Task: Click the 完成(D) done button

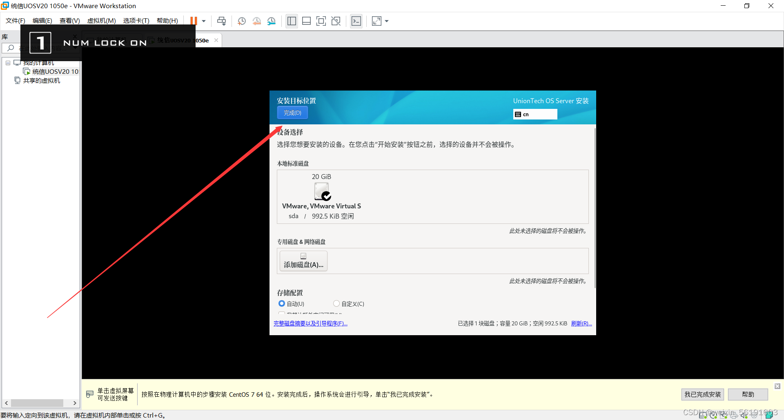Action: [x=292, y=113]
